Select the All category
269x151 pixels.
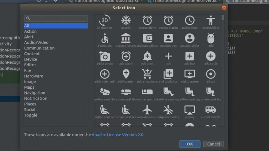(x=56, y=26)
